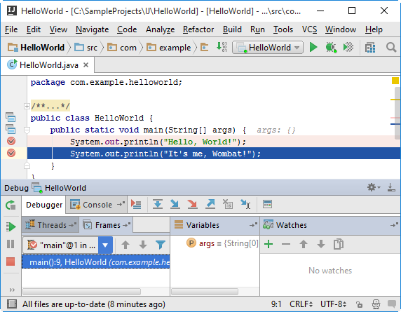Open the VCS menu
The width and height of the screenshot is (401, 312).
tap(309, 29)
